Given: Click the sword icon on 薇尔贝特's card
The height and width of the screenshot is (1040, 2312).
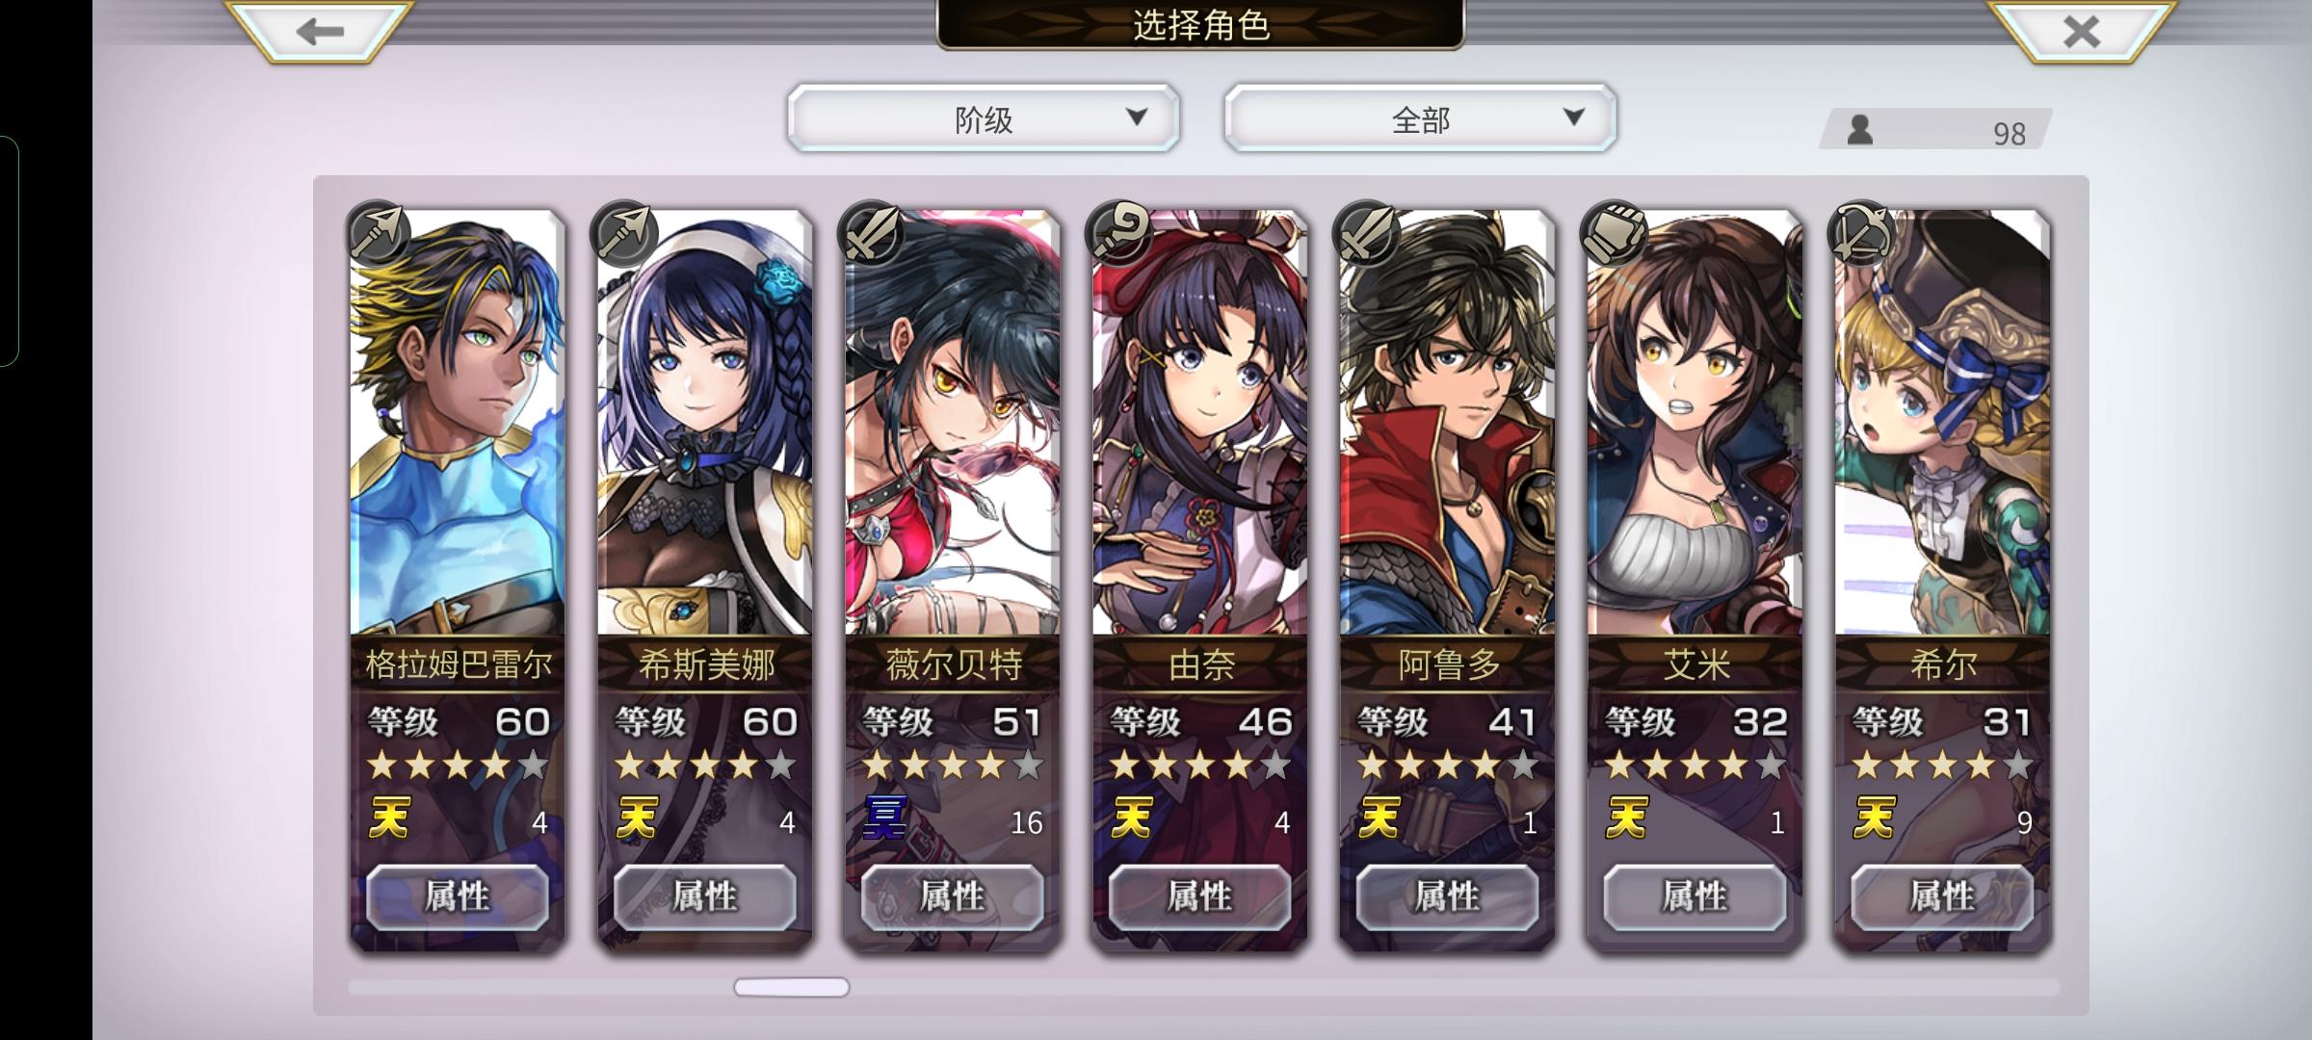Looking at the screenshot, I should tap(872, 232).
